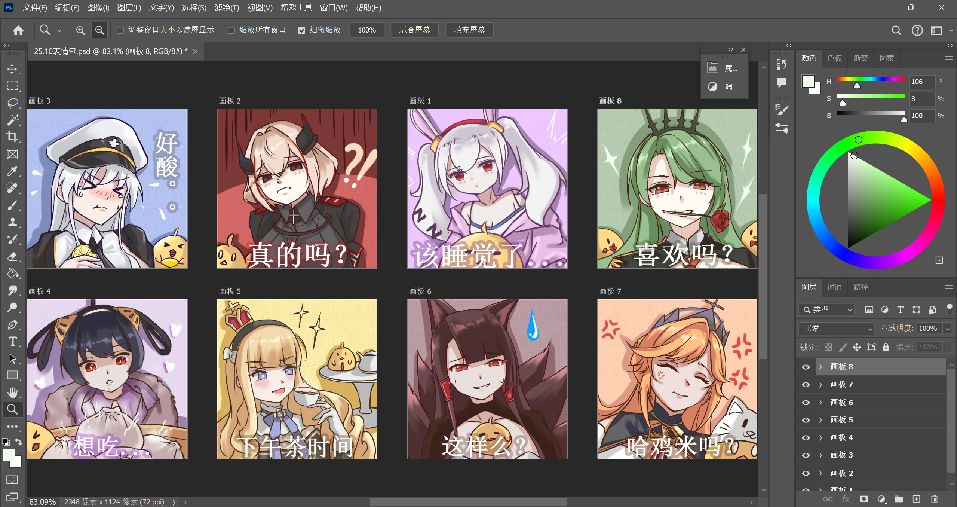Click the 适合屏幕 button
This screenshot has height=507, width=957.
coord(414,30)
